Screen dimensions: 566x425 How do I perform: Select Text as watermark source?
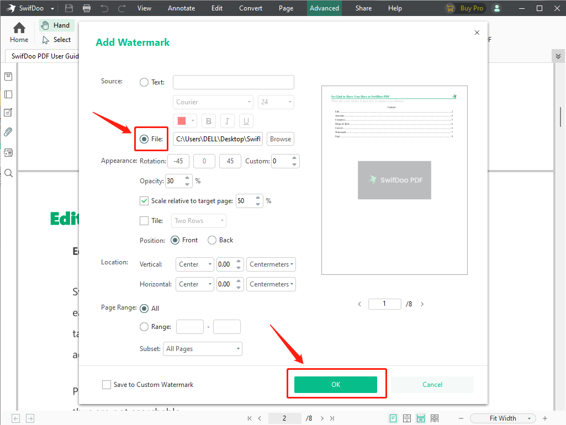click(144, 82)
